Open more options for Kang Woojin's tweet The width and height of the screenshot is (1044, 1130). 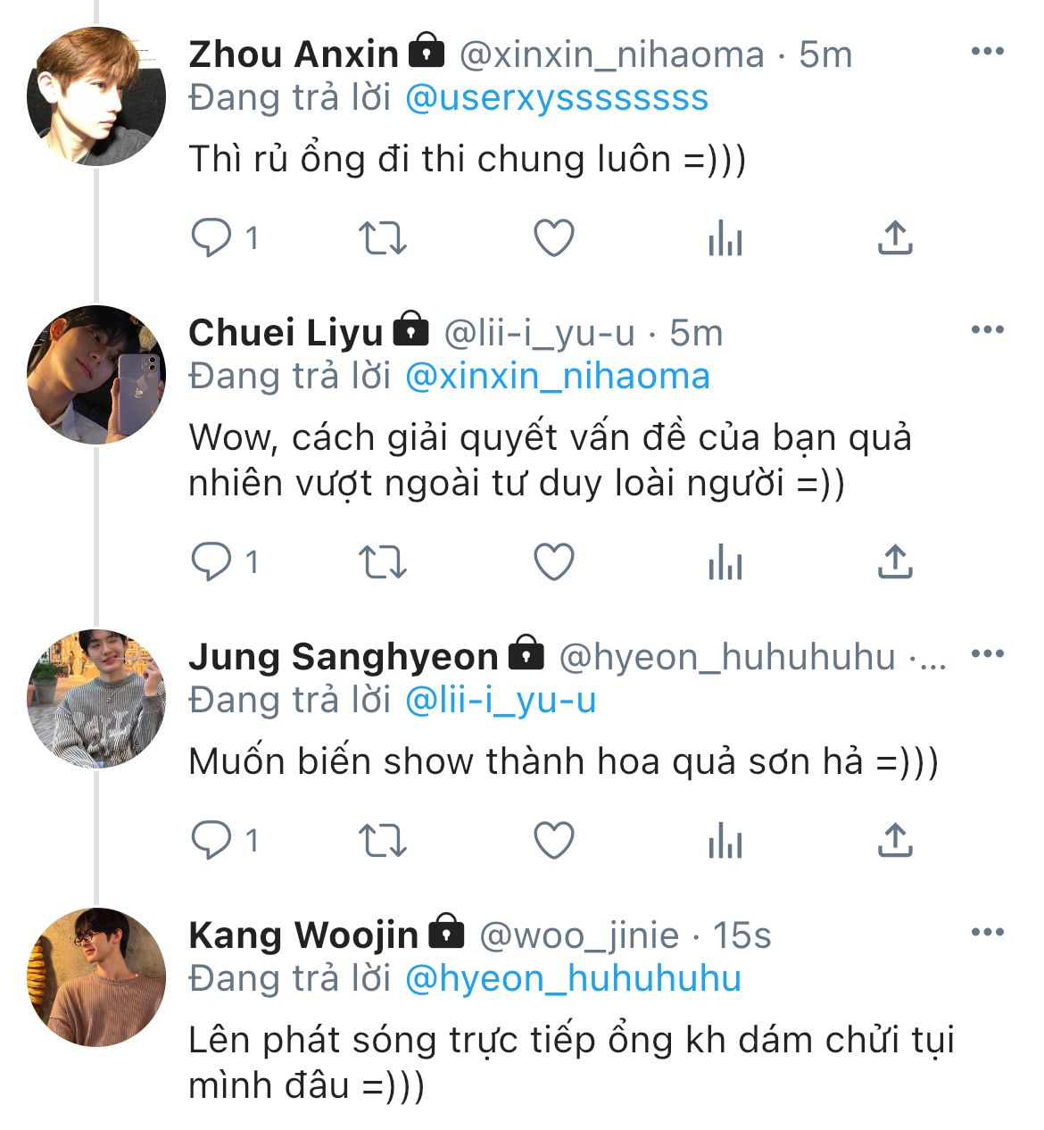point(987,933)
